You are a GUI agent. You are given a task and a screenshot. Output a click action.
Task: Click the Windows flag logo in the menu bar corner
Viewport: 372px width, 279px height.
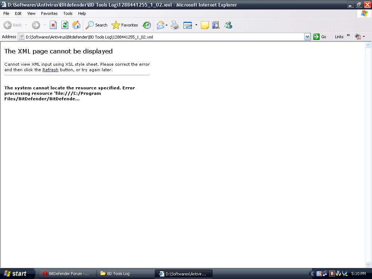[364, 13]
